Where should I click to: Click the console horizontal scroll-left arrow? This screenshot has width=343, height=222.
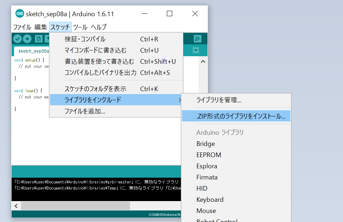tap(16, 206)
